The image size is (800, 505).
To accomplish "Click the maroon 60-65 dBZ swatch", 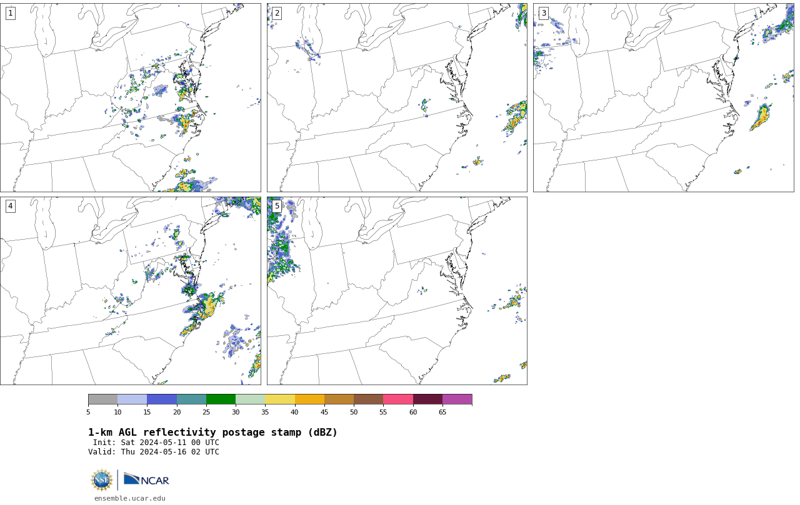I will [427, 400].
